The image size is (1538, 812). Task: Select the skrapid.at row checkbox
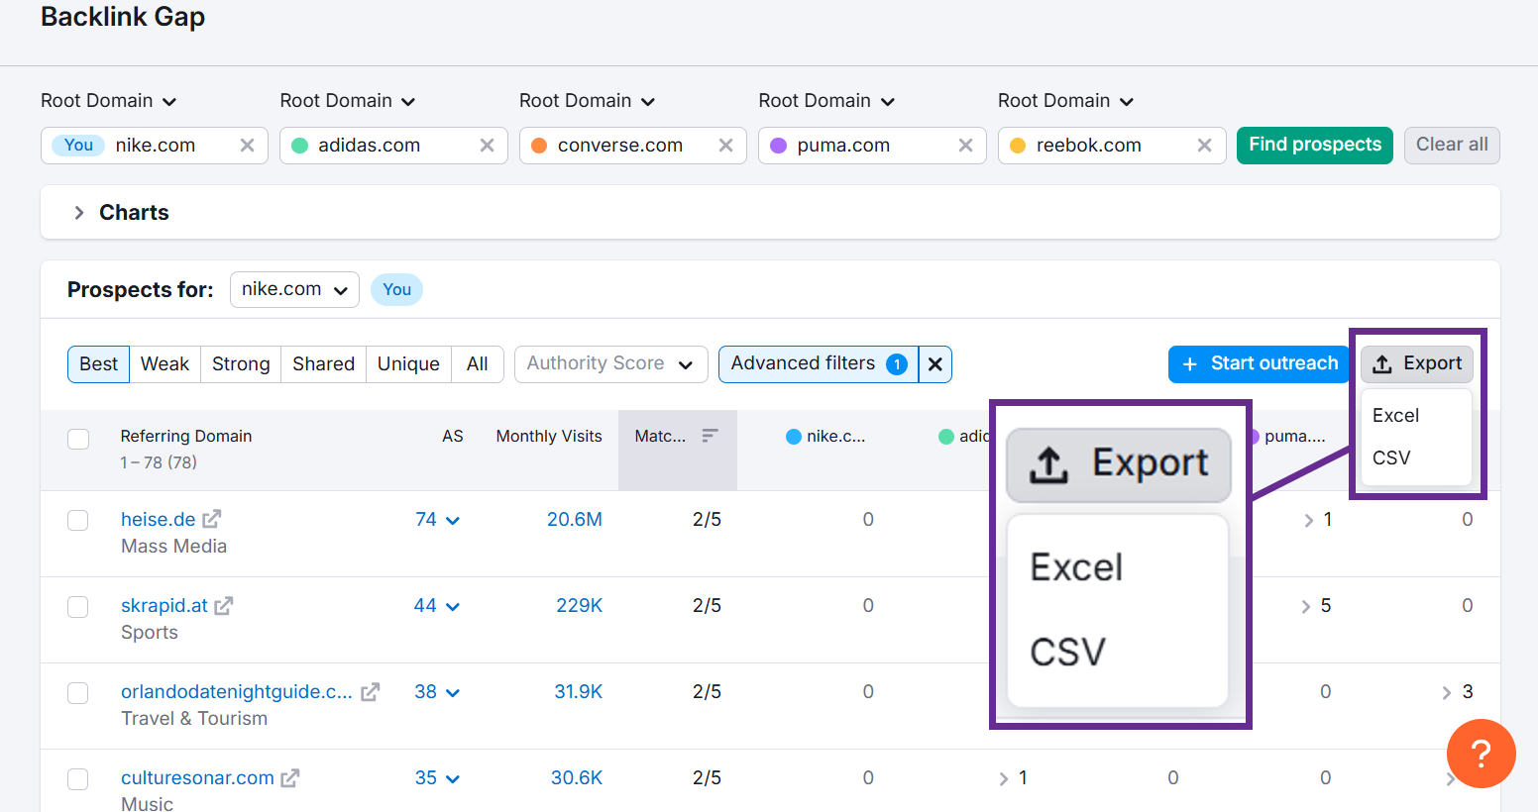(78, 606)
